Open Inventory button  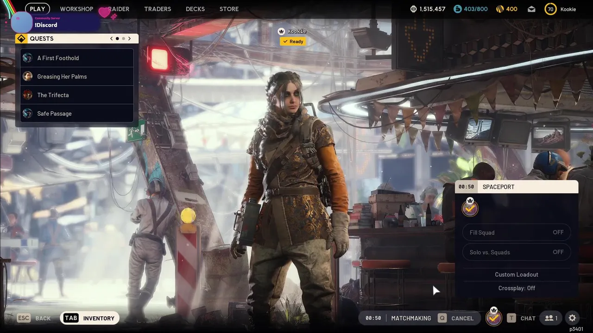click(89, 318)
